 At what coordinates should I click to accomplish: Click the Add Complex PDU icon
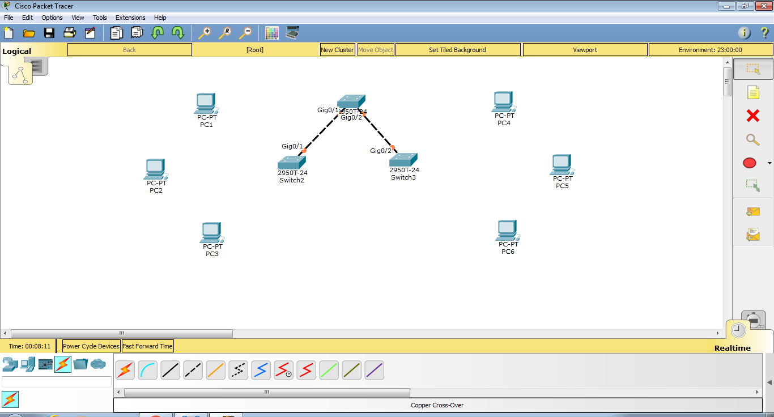coord(752,233)
